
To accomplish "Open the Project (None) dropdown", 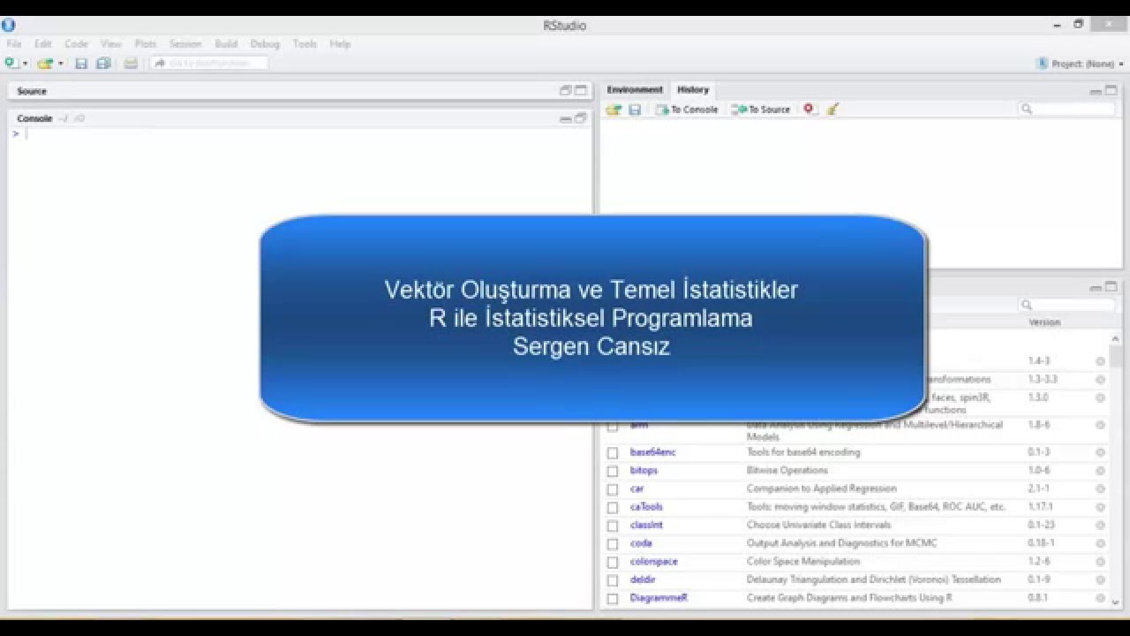I will (1081, 64).
